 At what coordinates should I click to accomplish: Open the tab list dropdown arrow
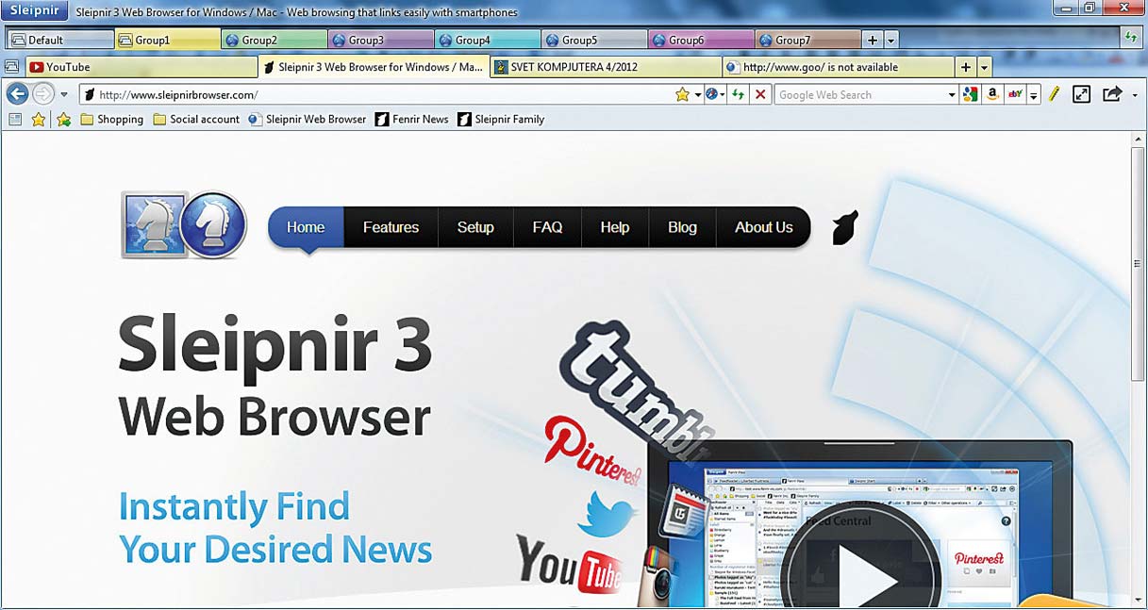pyautogui.click(x=984, y=68)
